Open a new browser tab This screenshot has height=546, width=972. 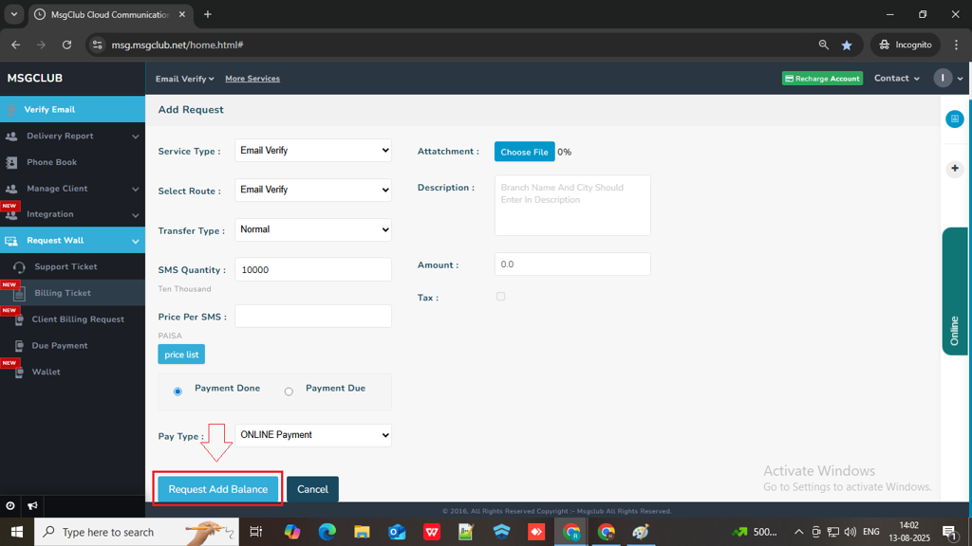[208, 14]
